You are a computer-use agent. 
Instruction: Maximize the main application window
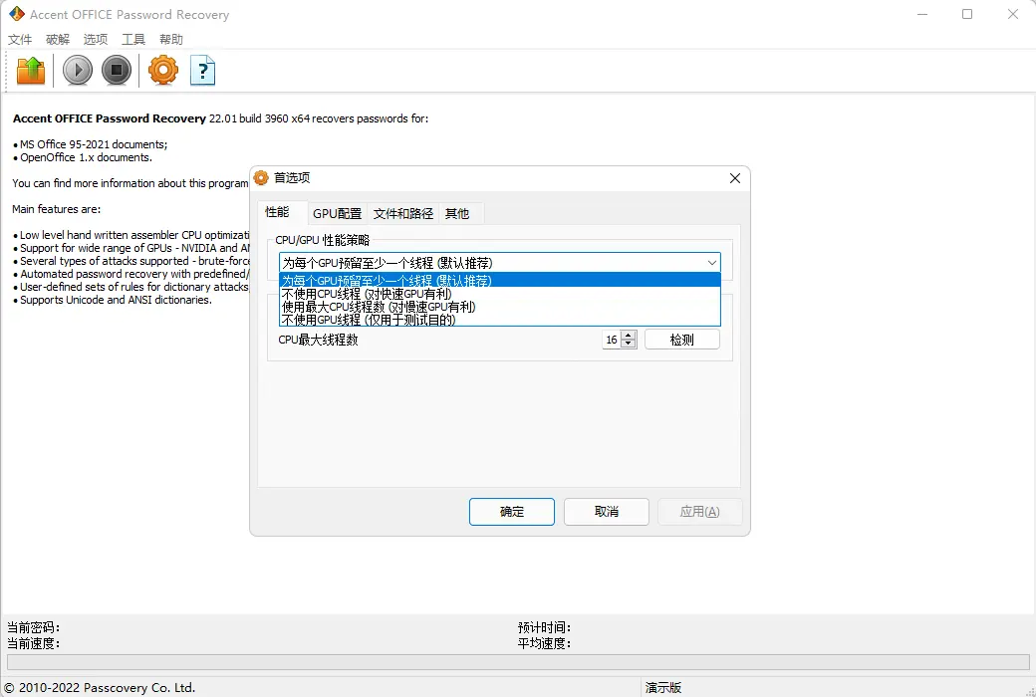click(967, 14)
